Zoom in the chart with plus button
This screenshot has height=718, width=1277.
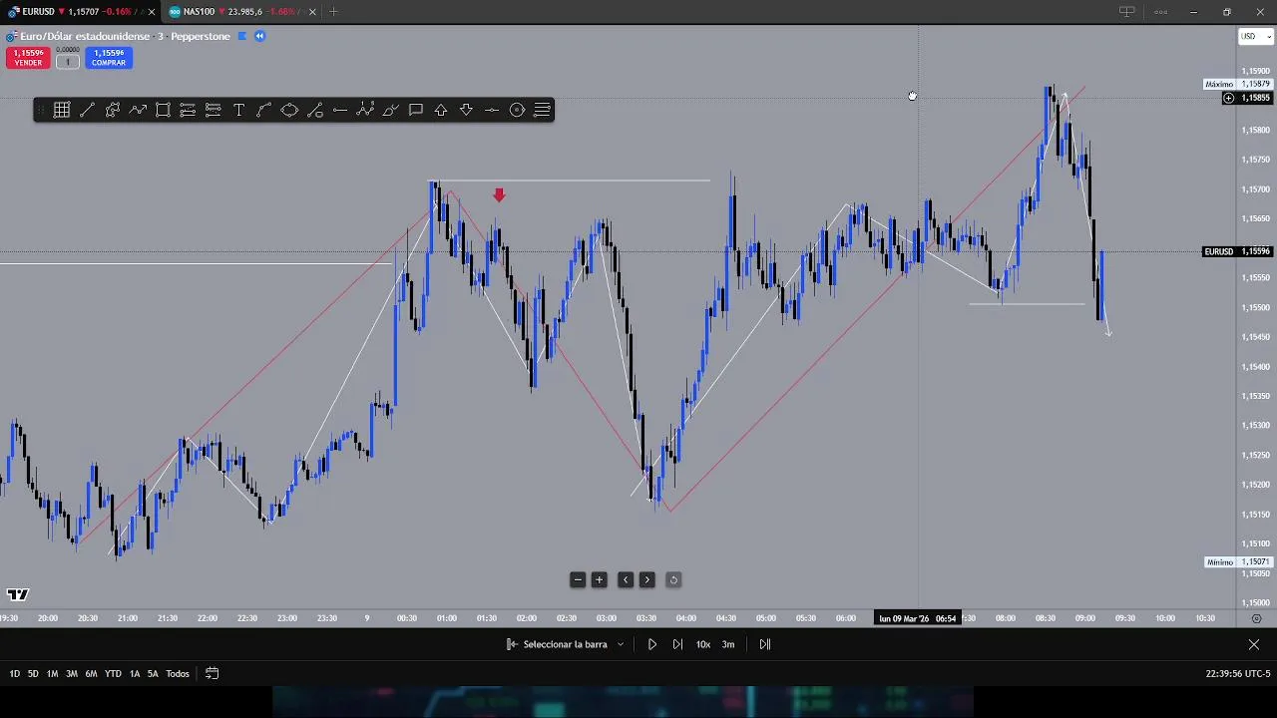(600, 579)
